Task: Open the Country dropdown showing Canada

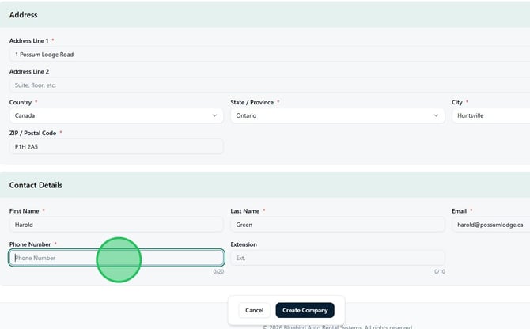Action: pyautogui.click(x=116, y=115)
